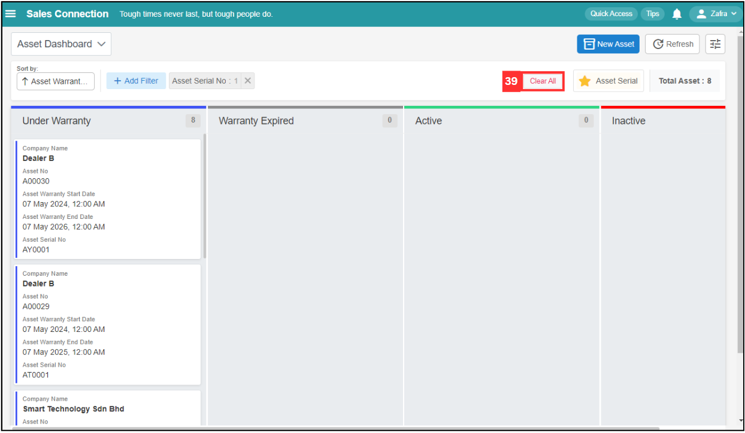Click the Under Warranty column scrollbar
Image resolution: width=745 pixels, height=433 pixels.
coord(205,196)
